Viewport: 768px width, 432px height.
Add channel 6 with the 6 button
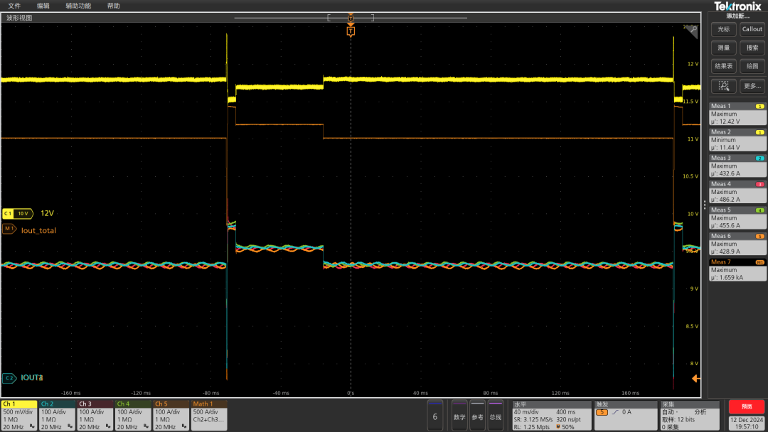click(435, 416)
